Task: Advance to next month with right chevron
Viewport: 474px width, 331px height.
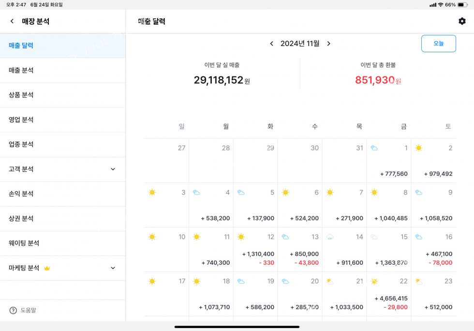Action: pos(329,44)
